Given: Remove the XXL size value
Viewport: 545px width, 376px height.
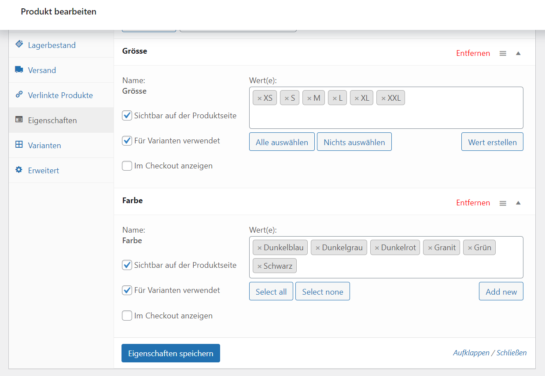Looking at the screenshot, I should 383,99.
